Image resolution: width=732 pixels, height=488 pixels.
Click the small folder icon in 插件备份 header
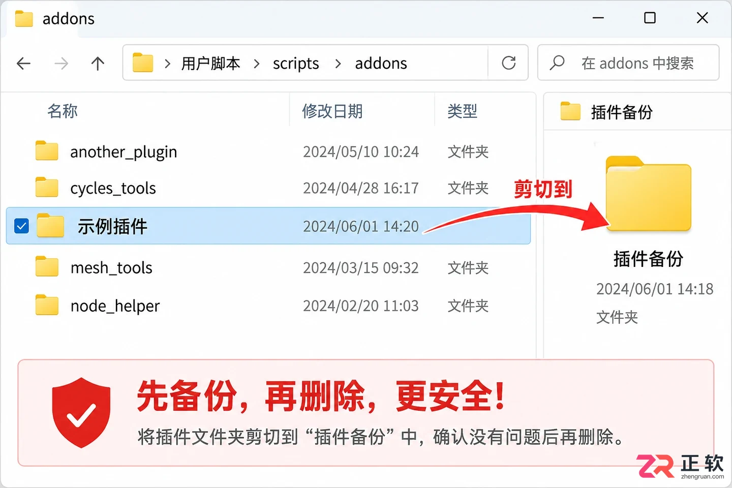tap(570, 111)
